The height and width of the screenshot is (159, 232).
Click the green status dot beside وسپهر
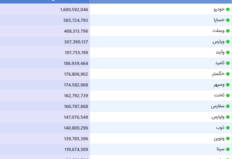pos(228,85)
